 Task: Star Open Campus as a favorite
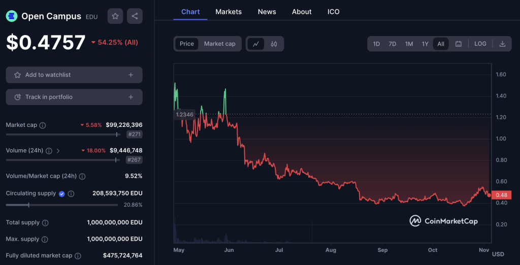pos(115,16)
